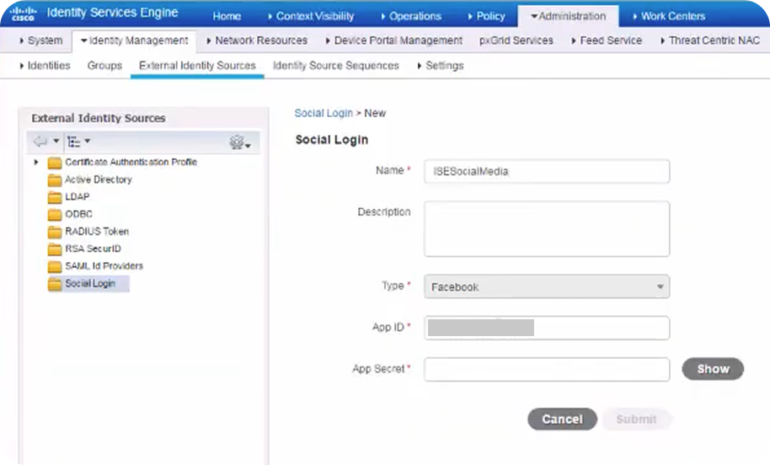Click the LDAP folder icon
The width and height of the screenshot is (770, 465).
55,197
